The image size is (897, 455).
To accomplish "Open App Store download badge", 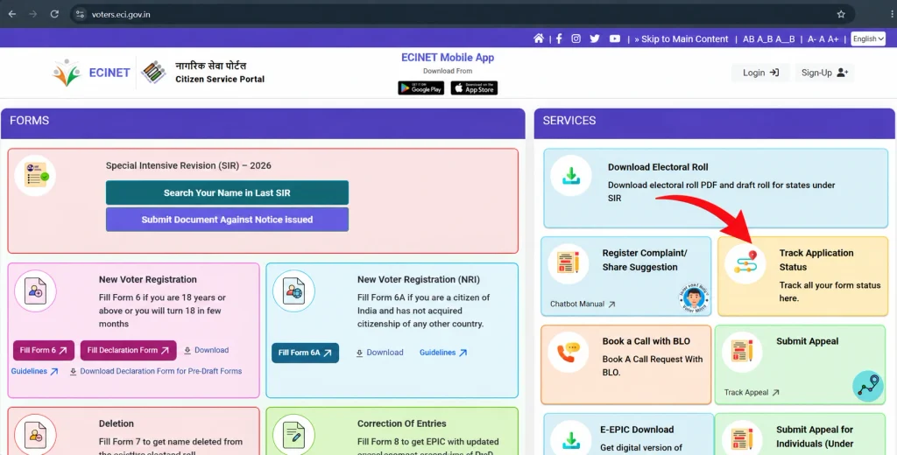I will click(x=474, y=88).
